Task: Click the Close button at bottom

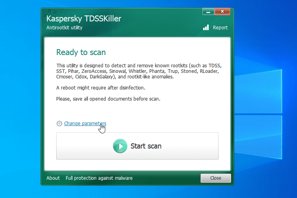Action: click(216, 178)
